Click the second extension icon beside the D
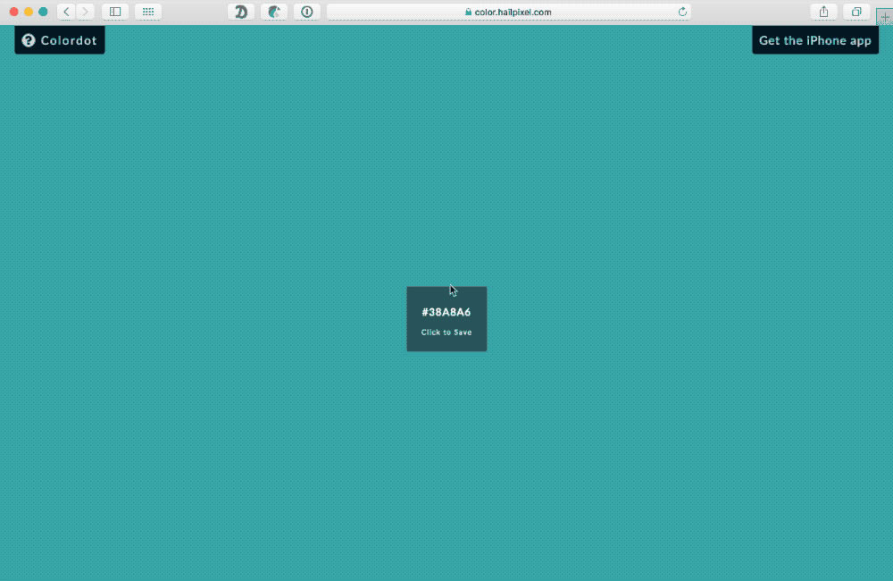This screenshot has width=893, height=581. coord(274,12)
